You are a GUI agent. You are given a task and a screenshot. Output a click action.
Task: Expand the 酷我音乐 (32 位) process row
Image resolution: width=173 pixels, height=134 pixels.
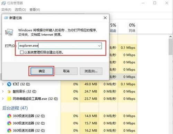[x=3, y=91]
